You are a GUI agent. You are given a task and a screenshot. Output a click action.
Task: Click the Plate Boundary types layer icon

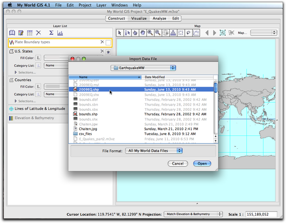tap(11, 42)
